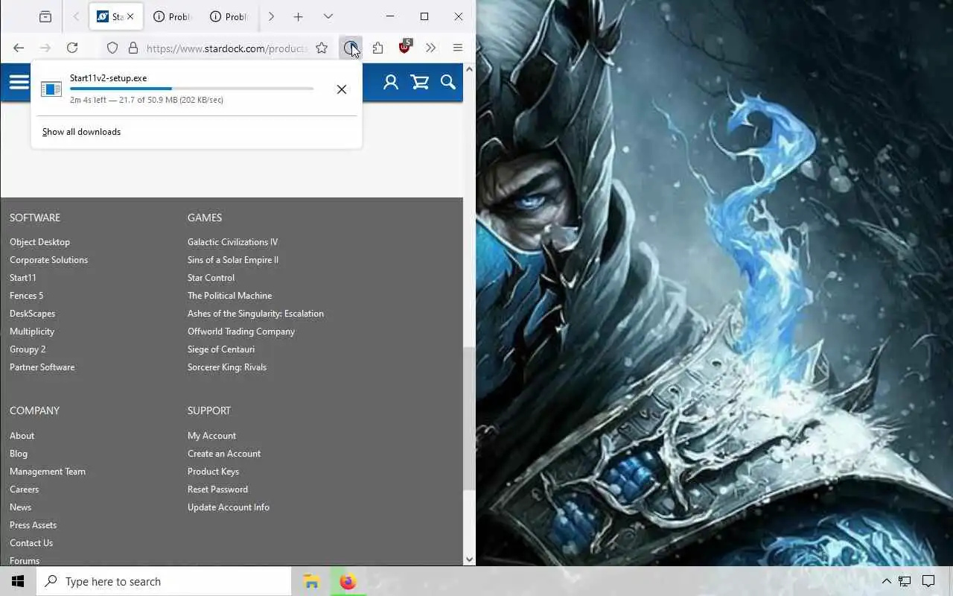Screen dimensions: 953x596
Task: Open Firefox View recent browsing icon
Action: (45, 16)
